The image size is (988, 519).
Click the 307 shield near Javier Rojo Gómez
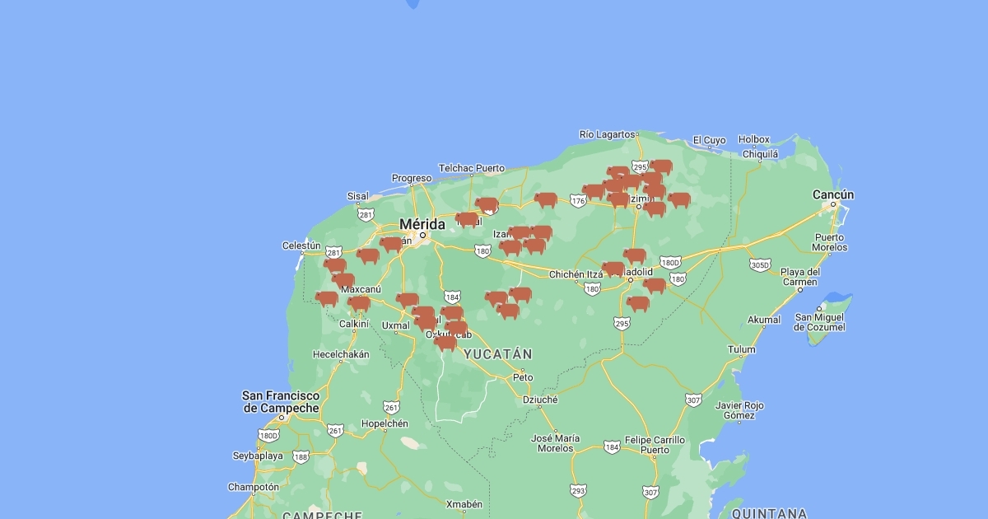[694, 400]
